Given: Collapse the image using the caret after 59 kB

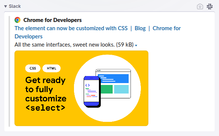Looking at the screenshot, I should 136,45.
